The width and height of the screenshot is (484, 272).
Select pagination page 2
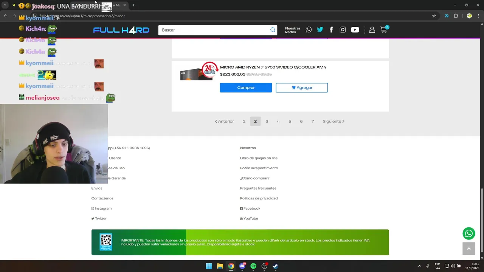pos(255,121)
